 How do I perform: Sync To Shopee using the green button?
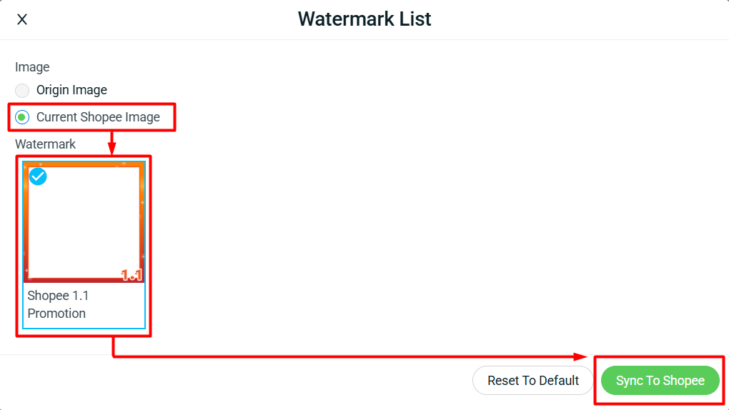click(660, 381)
